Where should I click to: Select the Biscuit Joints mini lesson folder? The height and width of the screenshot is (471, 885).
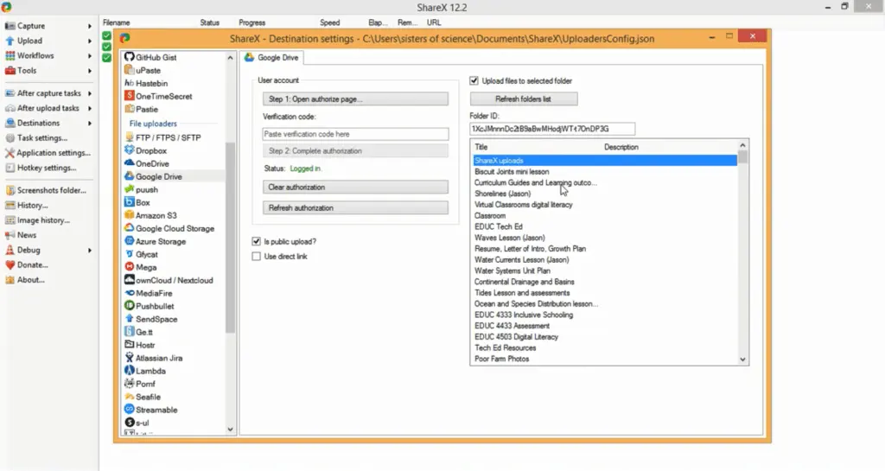(x=605, y=171)
